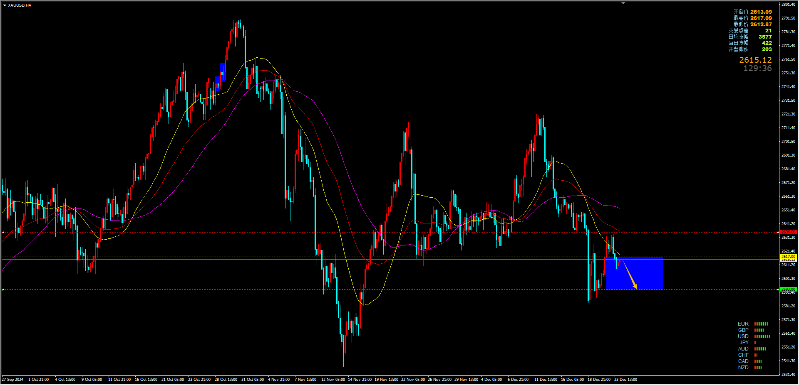Screen dimensions: 799x385
Task: Click the 交易点差 spread value 21
Action: [x=768, y=31]
